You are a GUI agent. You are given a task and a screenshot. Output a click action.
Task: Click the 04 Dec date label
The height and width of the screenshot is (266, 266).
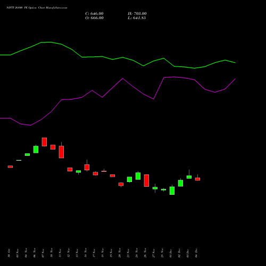tap(196, 253)
